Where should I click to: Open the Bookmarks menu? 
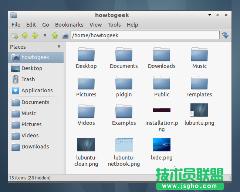[x=69, y=25]
